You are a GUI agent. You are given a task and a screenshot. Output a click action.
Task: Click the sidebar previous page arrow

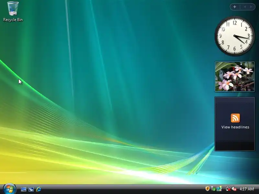245,7
